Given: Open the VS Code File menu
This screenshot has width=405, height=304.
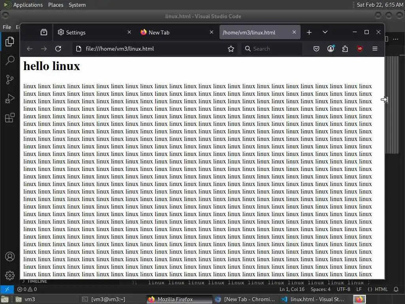Looking at the screenshot, I should pyautogui.click(x=7, y=27).
